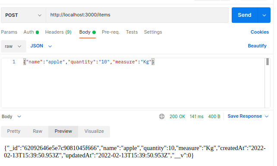
Task: Open the POST method dropdown
Action: tap(23, 15)
